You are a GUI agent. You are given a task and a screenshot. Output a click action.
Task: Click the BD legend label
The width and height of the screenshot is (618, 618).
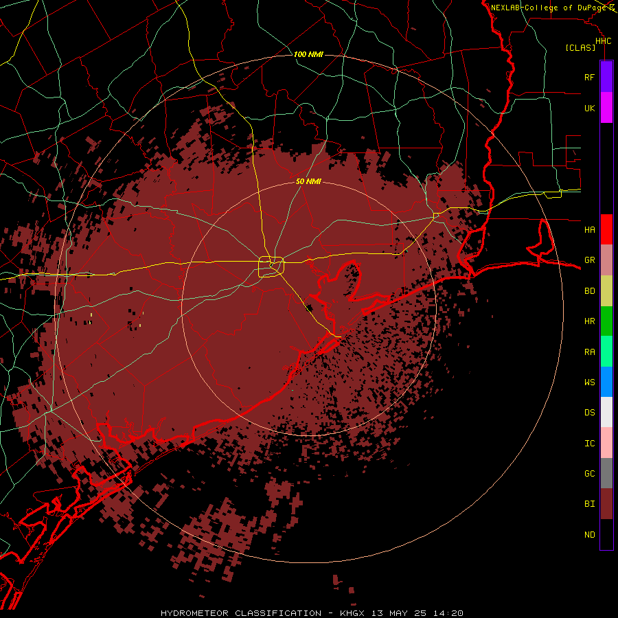589,291
